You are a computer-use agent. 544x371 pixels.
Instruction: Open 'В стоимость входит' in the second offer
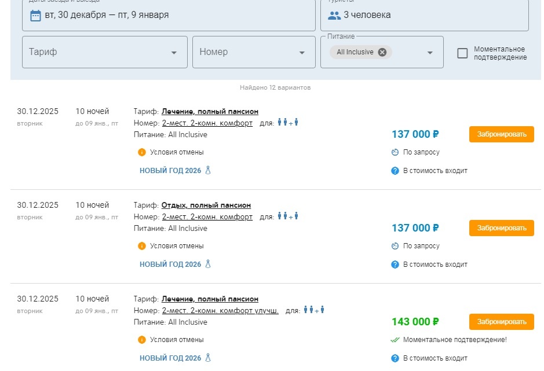click(435, 265)
